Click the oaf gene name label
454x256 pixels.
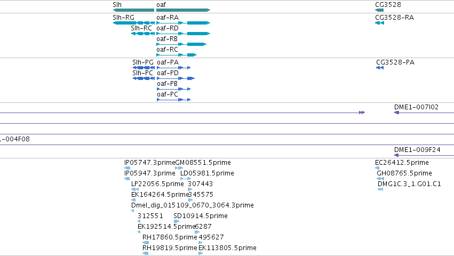[x=161, y=5]
